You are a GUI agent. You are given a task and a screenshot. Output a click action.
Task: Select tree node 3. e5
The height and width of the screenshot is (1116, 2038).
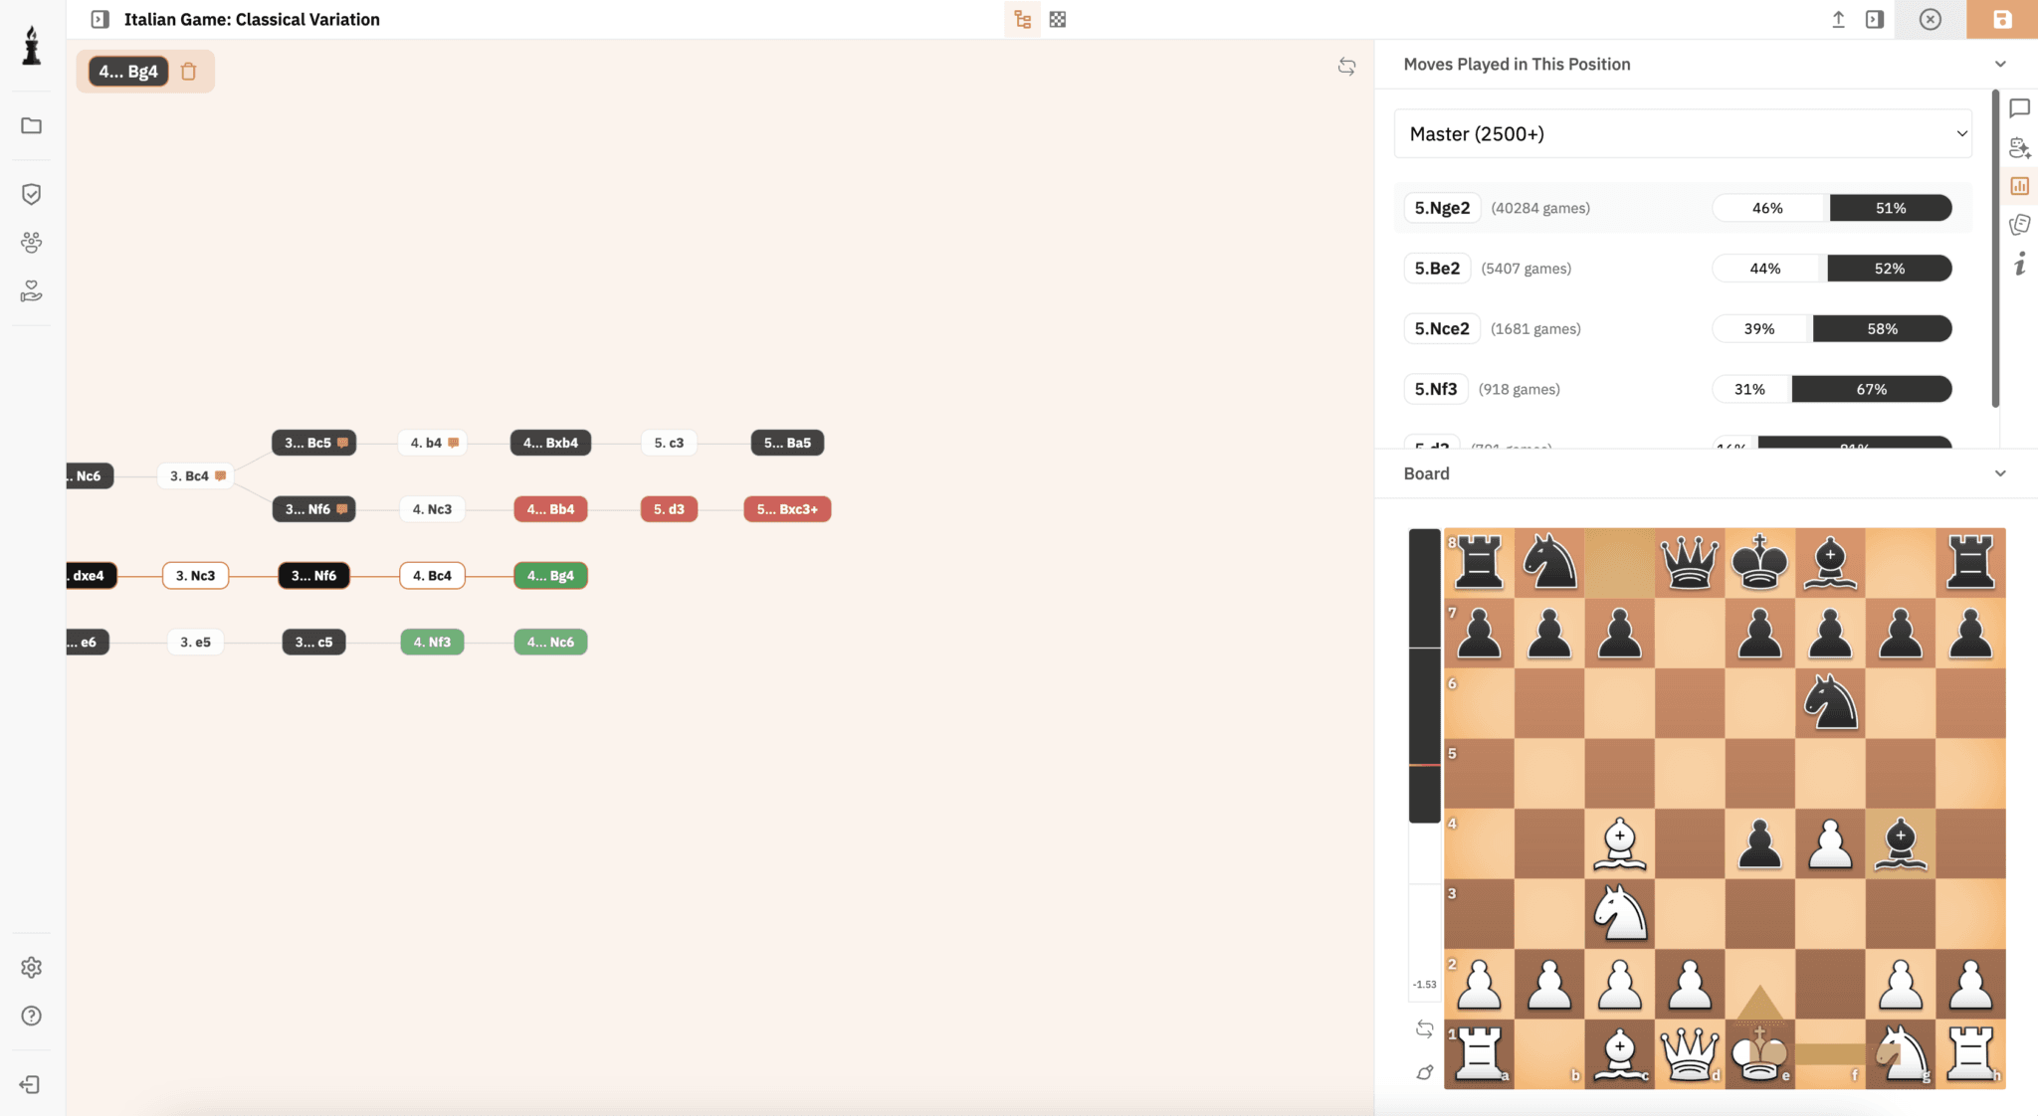point(195,643)
